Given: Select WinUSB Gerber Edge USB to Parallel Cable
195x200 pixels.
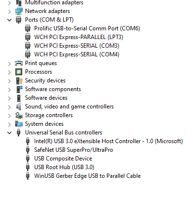Looking at the screenshot, I should coord(87,176).
